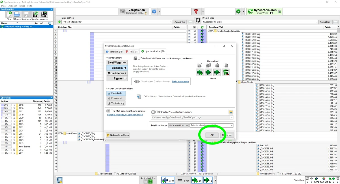Toggle view of 9.767 equal files
The width and height of the screenshot is (340, 184).
point(183,180)
